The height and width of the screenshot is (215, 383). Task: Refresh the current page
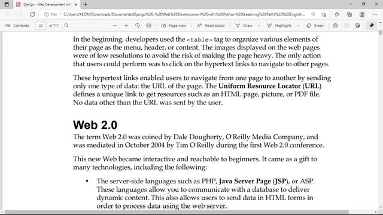point(32,14)
